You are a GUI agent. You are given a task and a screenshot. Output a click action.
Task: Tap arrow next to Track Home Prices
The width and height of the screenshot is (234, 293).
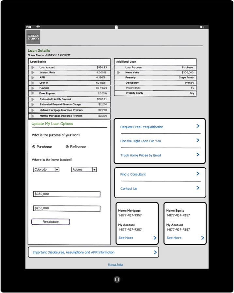click(198, 155)
